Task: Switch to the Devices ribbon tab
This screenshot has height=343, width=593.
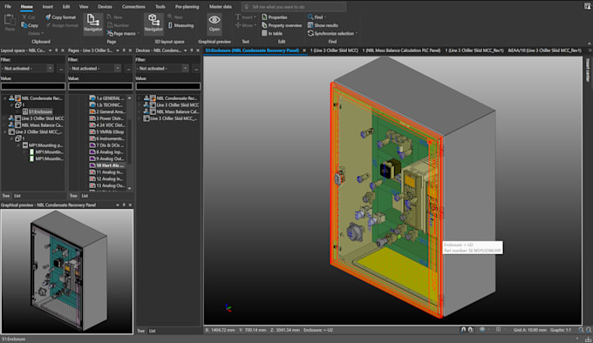Action: point(105,6)
